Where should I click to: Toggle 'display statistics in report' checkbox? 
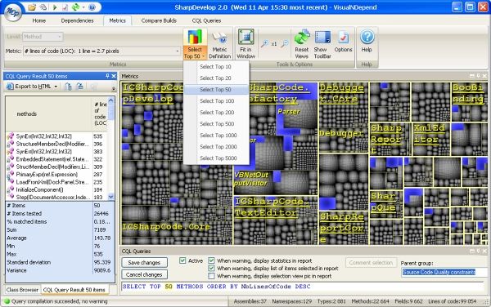coord(211,260)
